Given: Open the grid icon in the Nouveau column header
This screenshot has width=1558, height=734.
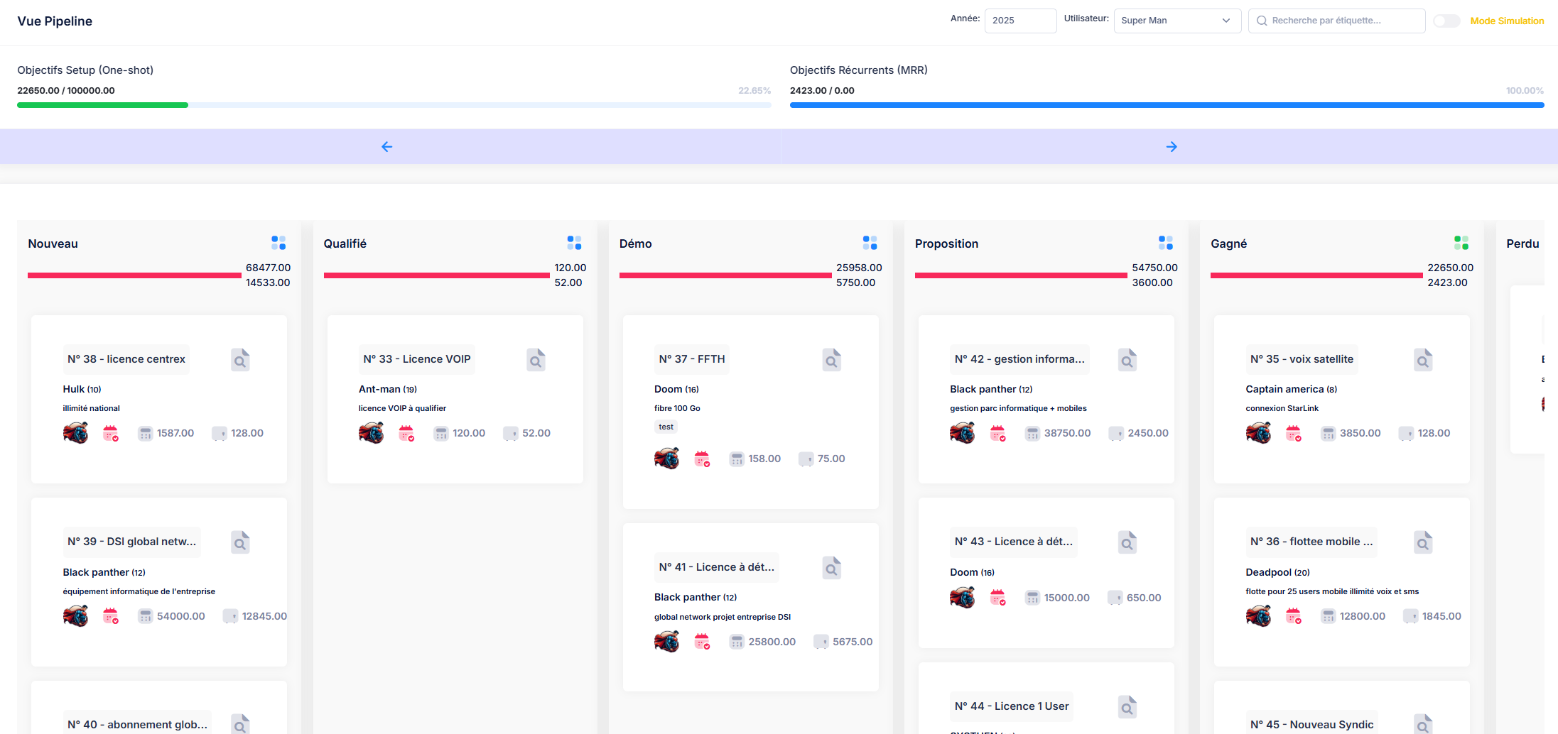Looking at the screenshot, I should click(278, 243).
